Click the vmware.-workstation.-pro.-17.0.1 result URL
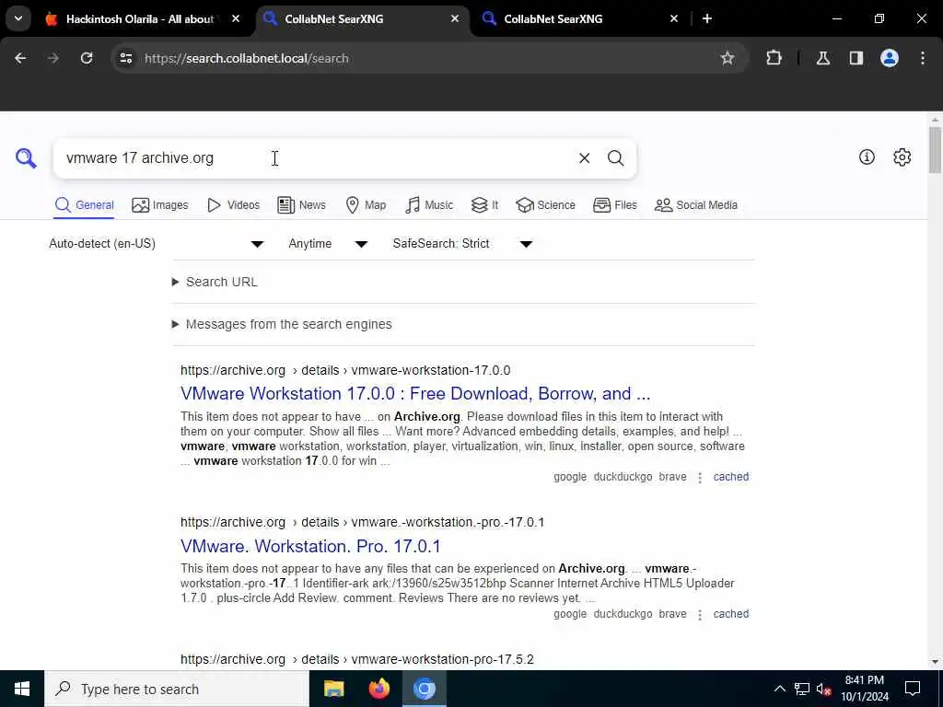 click(362, 523)
